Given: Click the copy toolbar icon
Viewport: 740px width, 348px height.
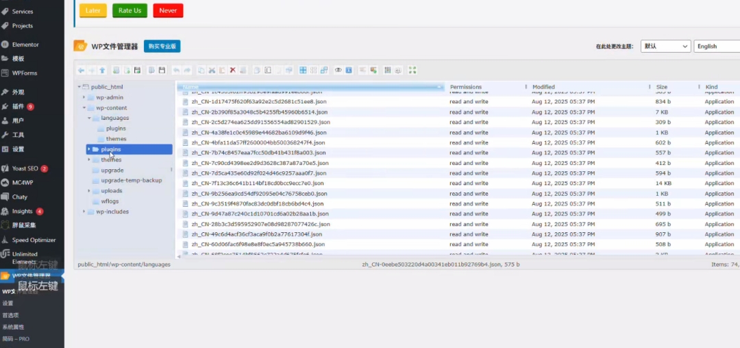Looking at the screenshot, I should click(201, 71).
